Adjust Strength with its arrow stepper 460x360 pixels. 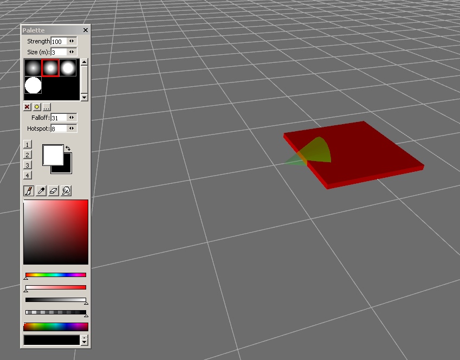[72, 41]
